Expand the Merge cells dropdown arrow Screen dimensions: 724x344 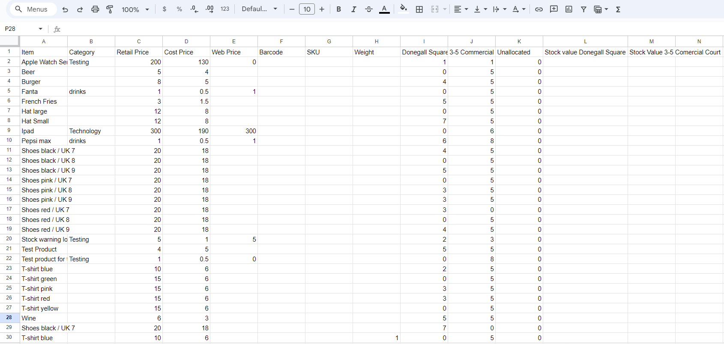[445, 9]
